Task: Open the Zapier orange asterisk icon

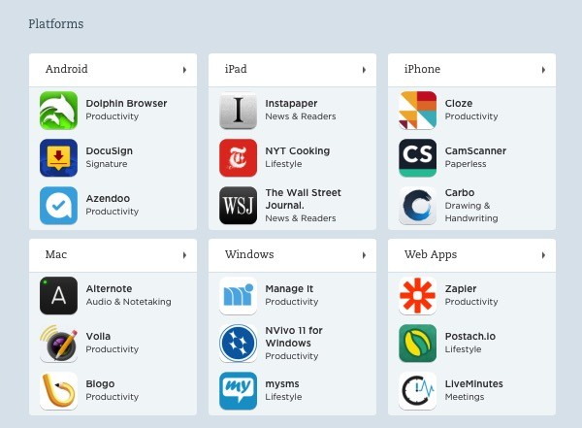Action: (417, 296)
